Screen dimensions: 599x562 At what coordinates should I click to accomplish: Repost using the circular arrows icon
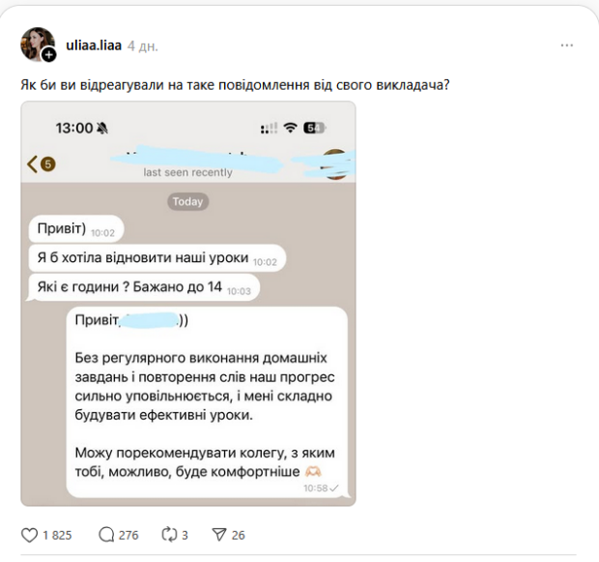pyautogui.click(x=169, y=535)
